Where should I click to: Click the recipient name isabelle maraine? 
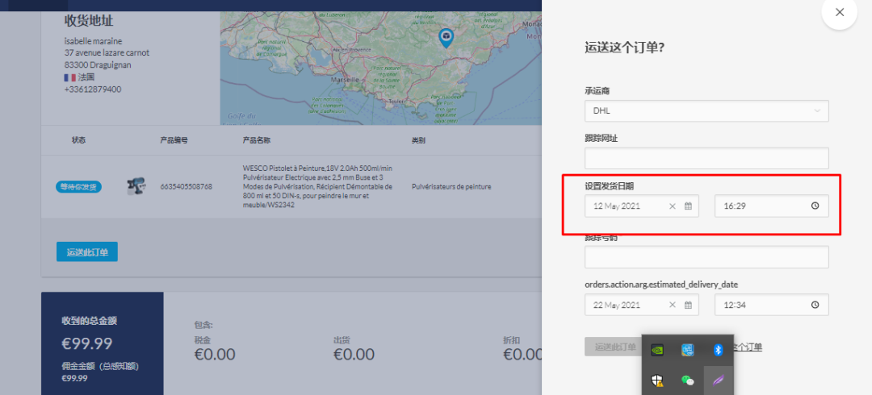(x=93, y=41)
